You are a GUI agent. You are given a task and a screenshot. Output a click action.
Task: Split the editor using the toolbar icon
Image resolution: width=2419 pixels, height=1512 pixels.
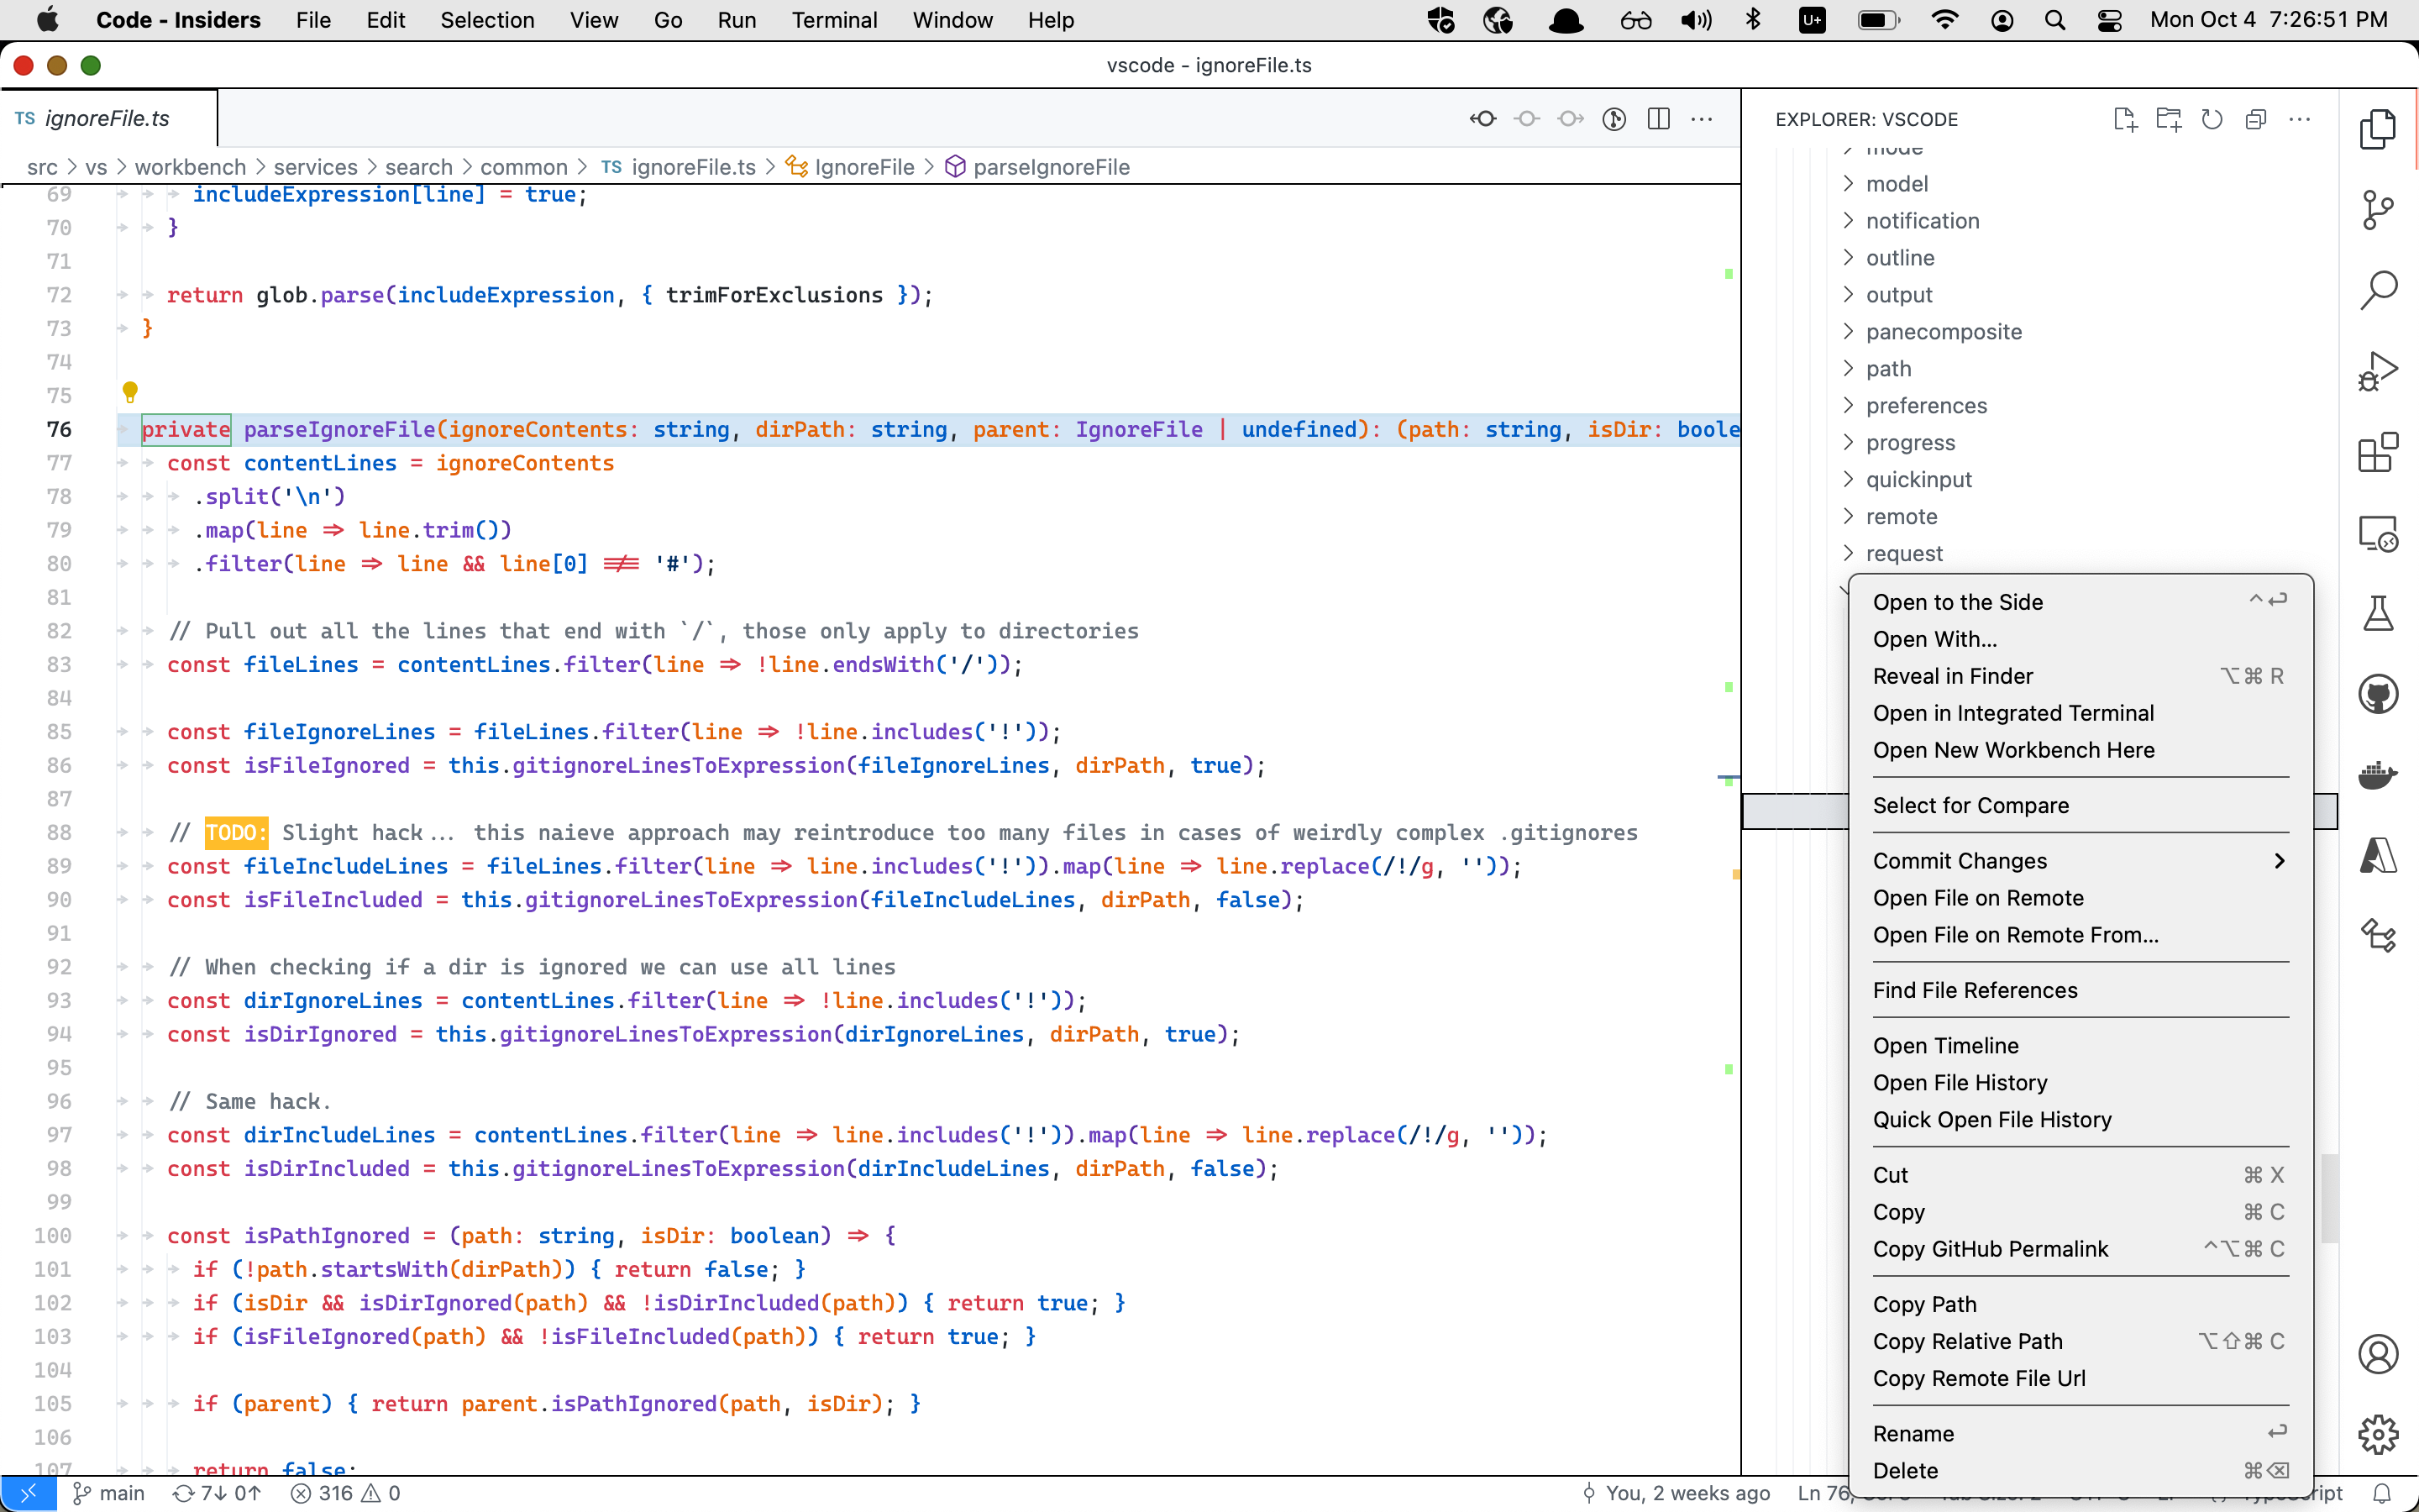pyautogui.click(x=1657, y=118)
